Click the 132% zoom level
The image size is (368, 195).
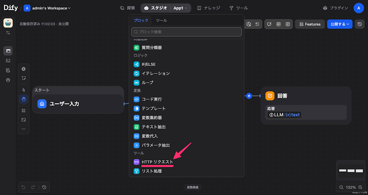point(351,187)
